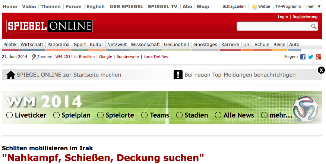Click the kicker Schiiten mobilisieren im Irak

coord(47,148)
